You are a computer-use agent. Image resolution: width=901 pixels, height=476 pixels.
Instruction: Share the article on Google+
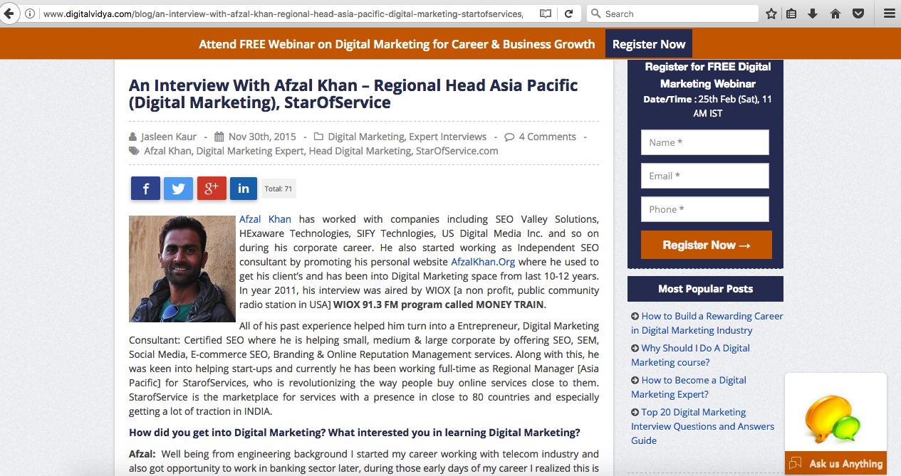pos(211,188)
